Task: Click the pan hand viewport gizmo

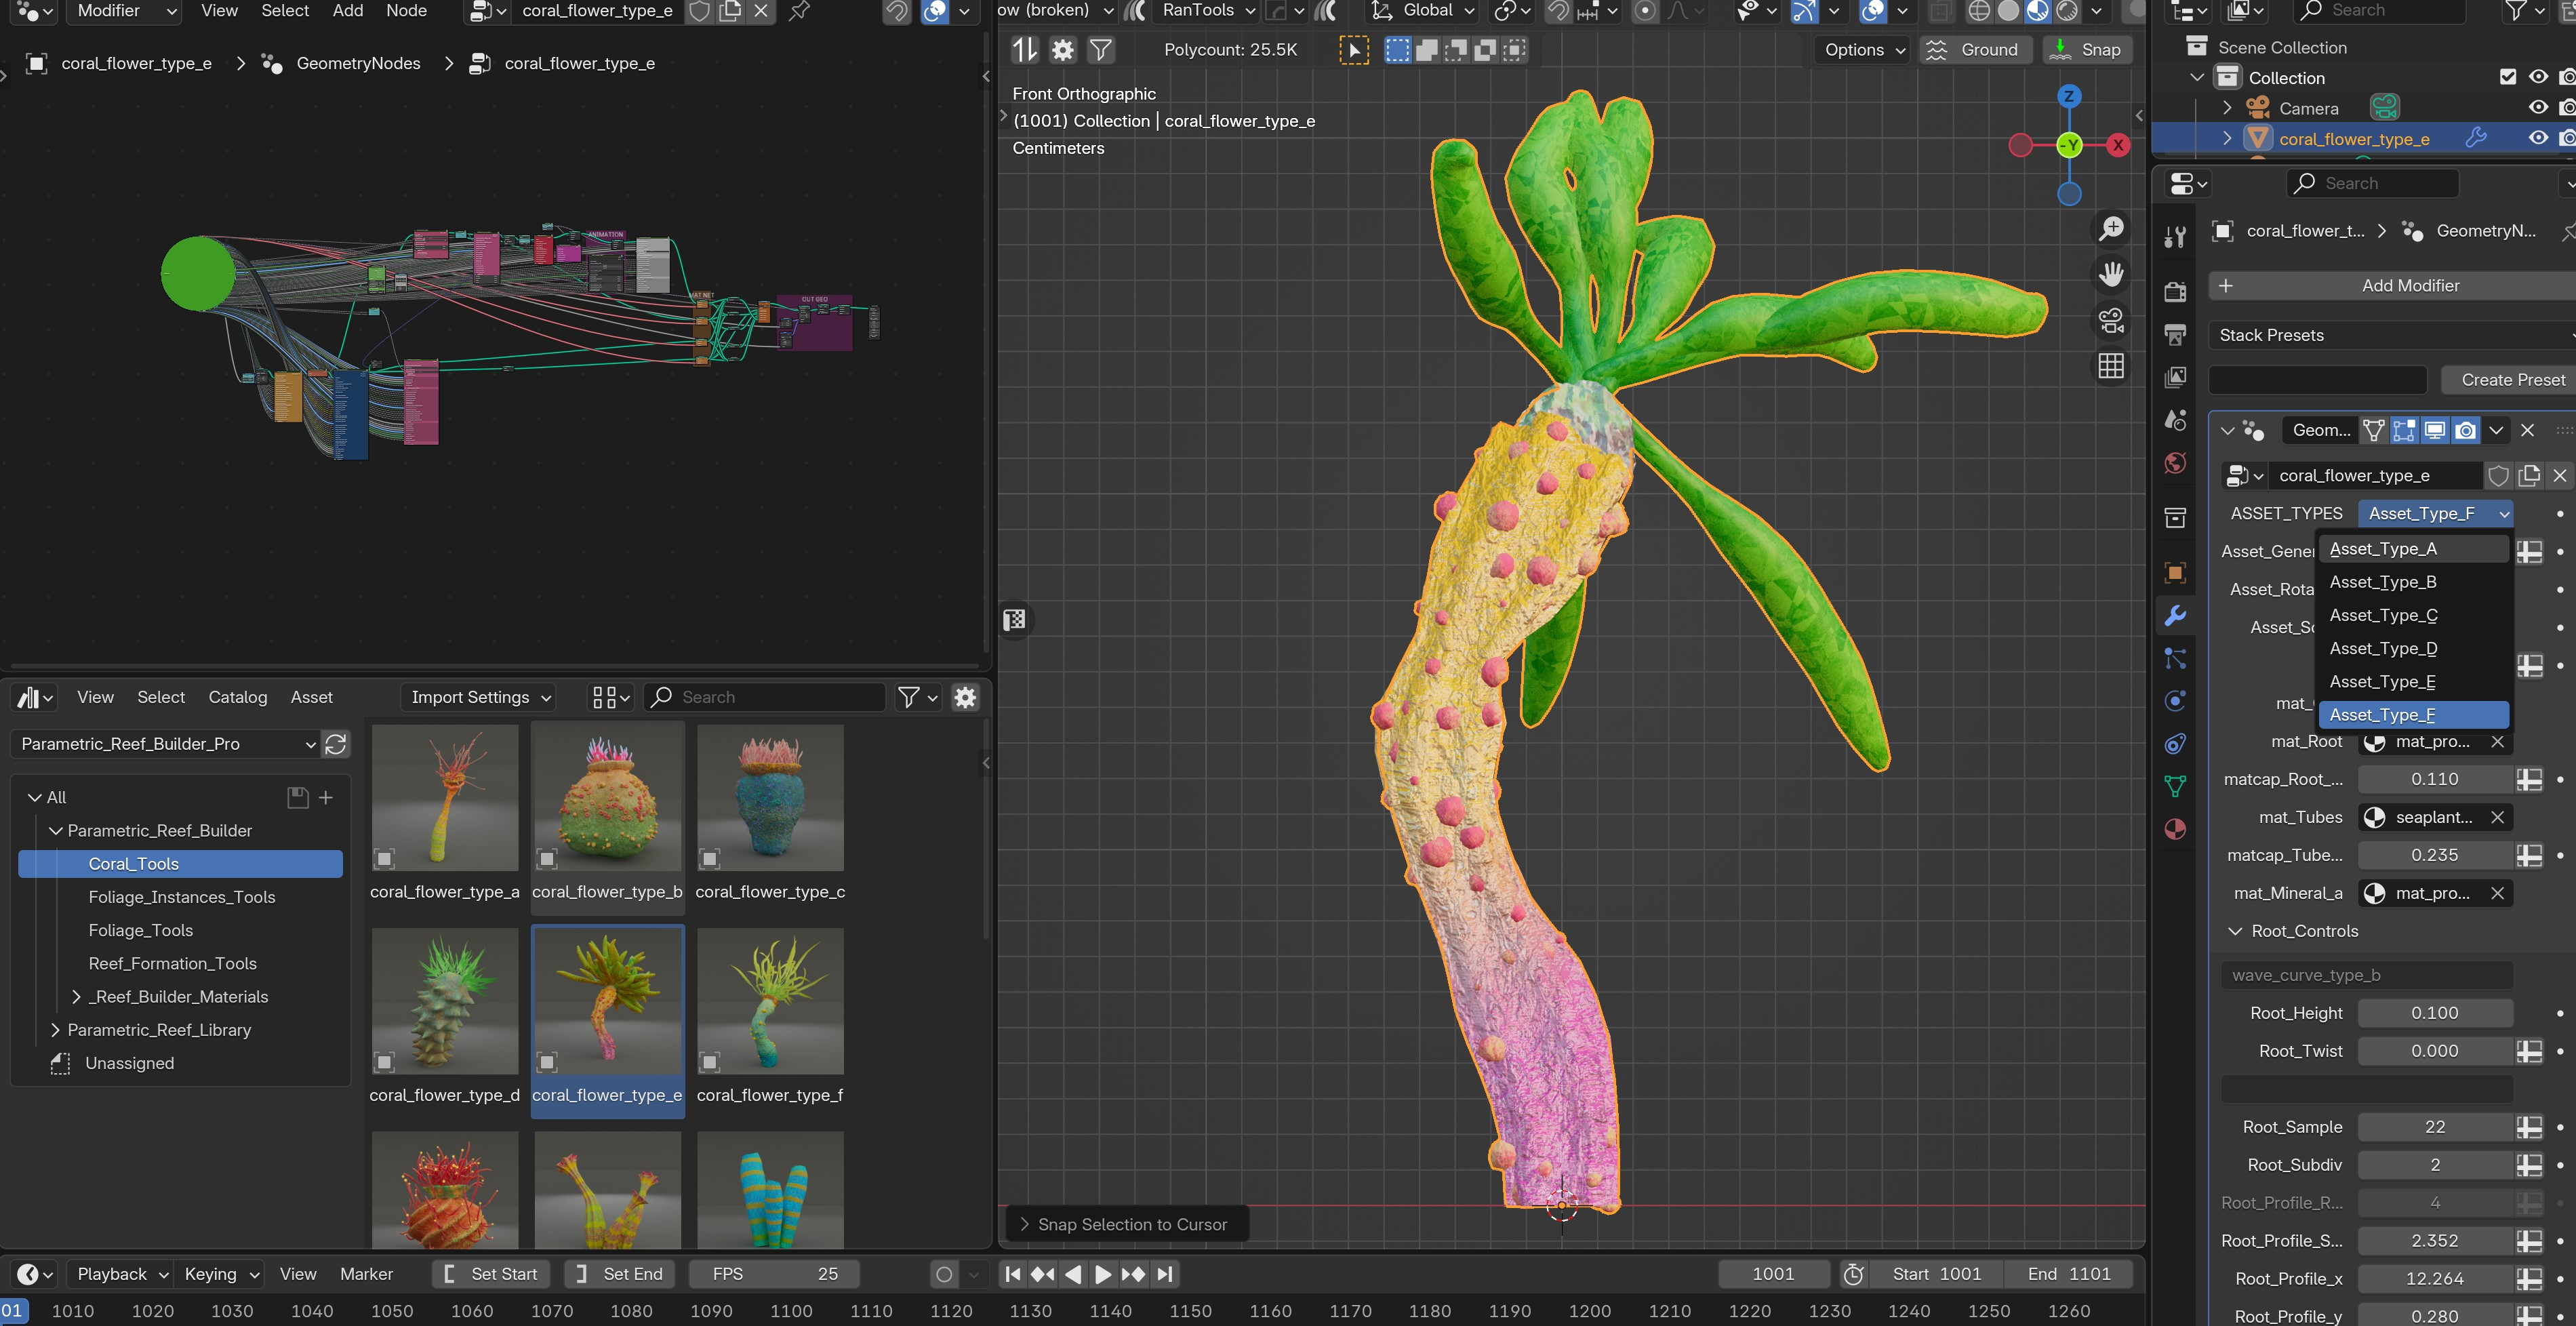Action: coord(2111,274)
